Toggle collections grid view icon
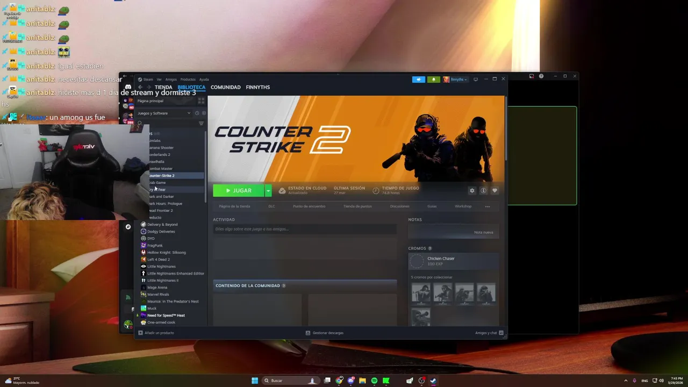Screen dimensions: 688x387 [201, 101]
